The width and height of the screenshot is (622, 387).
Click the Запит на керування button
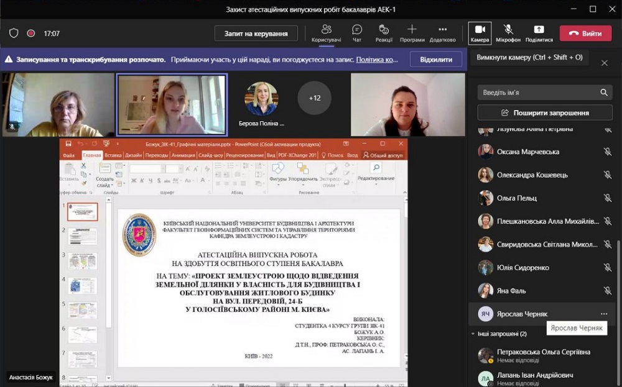[x=256, y=34]
